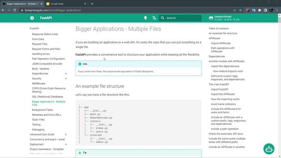The image size is (281, 158).
Task: Click the search magnifier icon
Action: pos(162,18)
